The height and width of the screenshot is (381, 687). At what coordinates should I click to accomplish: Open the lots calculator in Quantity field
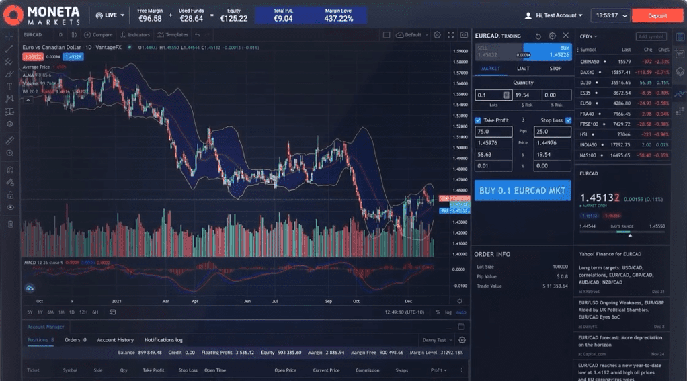(x=506, y=95)
